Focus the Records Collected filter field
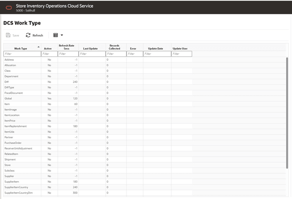This screenshot has height=199, width=292. coord(116,54)
